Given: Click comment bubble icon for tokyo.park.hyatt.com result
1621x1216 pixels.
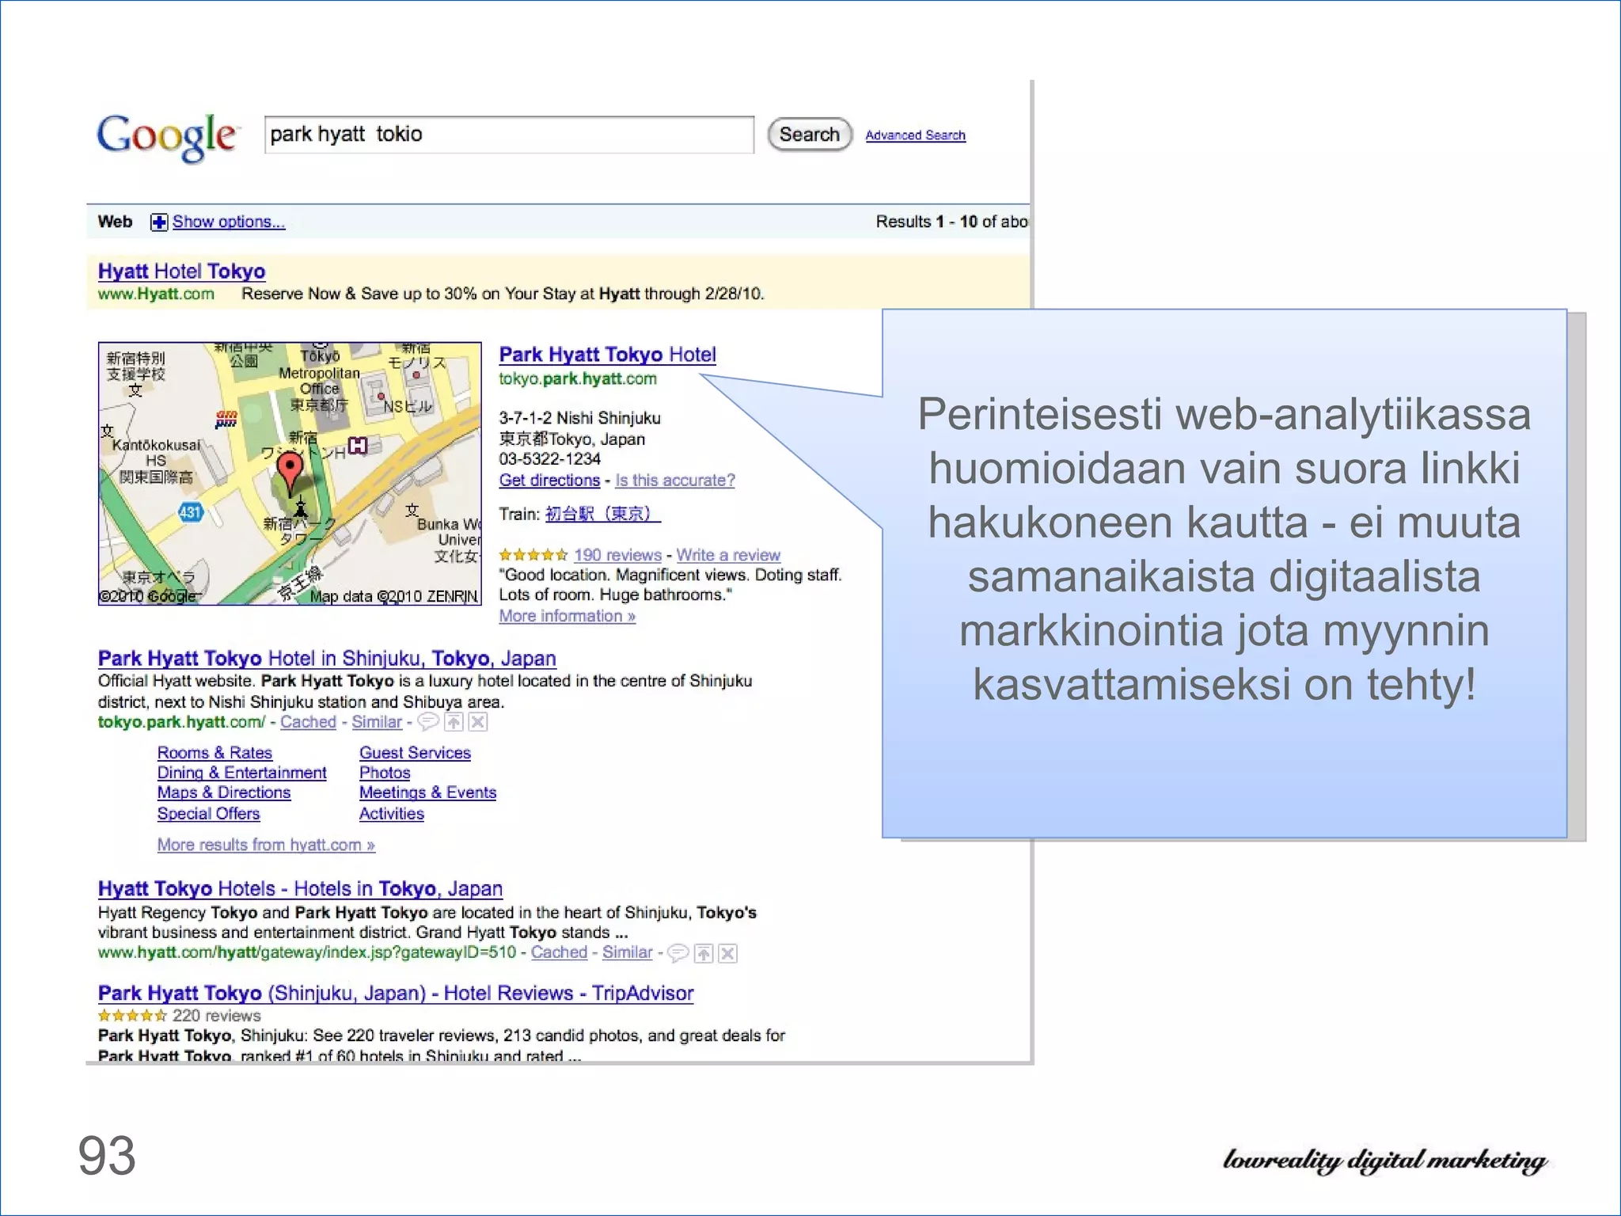Looking at the screenshot, I should (x=428, y=722).
